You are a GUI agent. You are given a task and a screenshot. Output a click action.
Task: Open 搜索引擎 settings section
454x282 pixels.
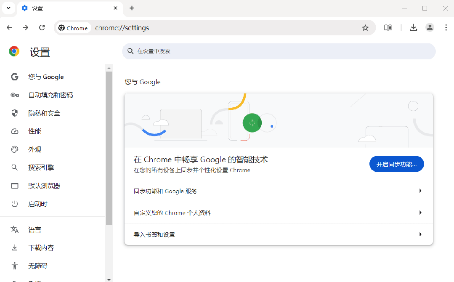53,168
